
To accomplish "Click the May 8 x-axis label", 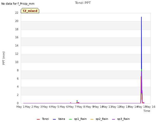I will coord(81,107).
